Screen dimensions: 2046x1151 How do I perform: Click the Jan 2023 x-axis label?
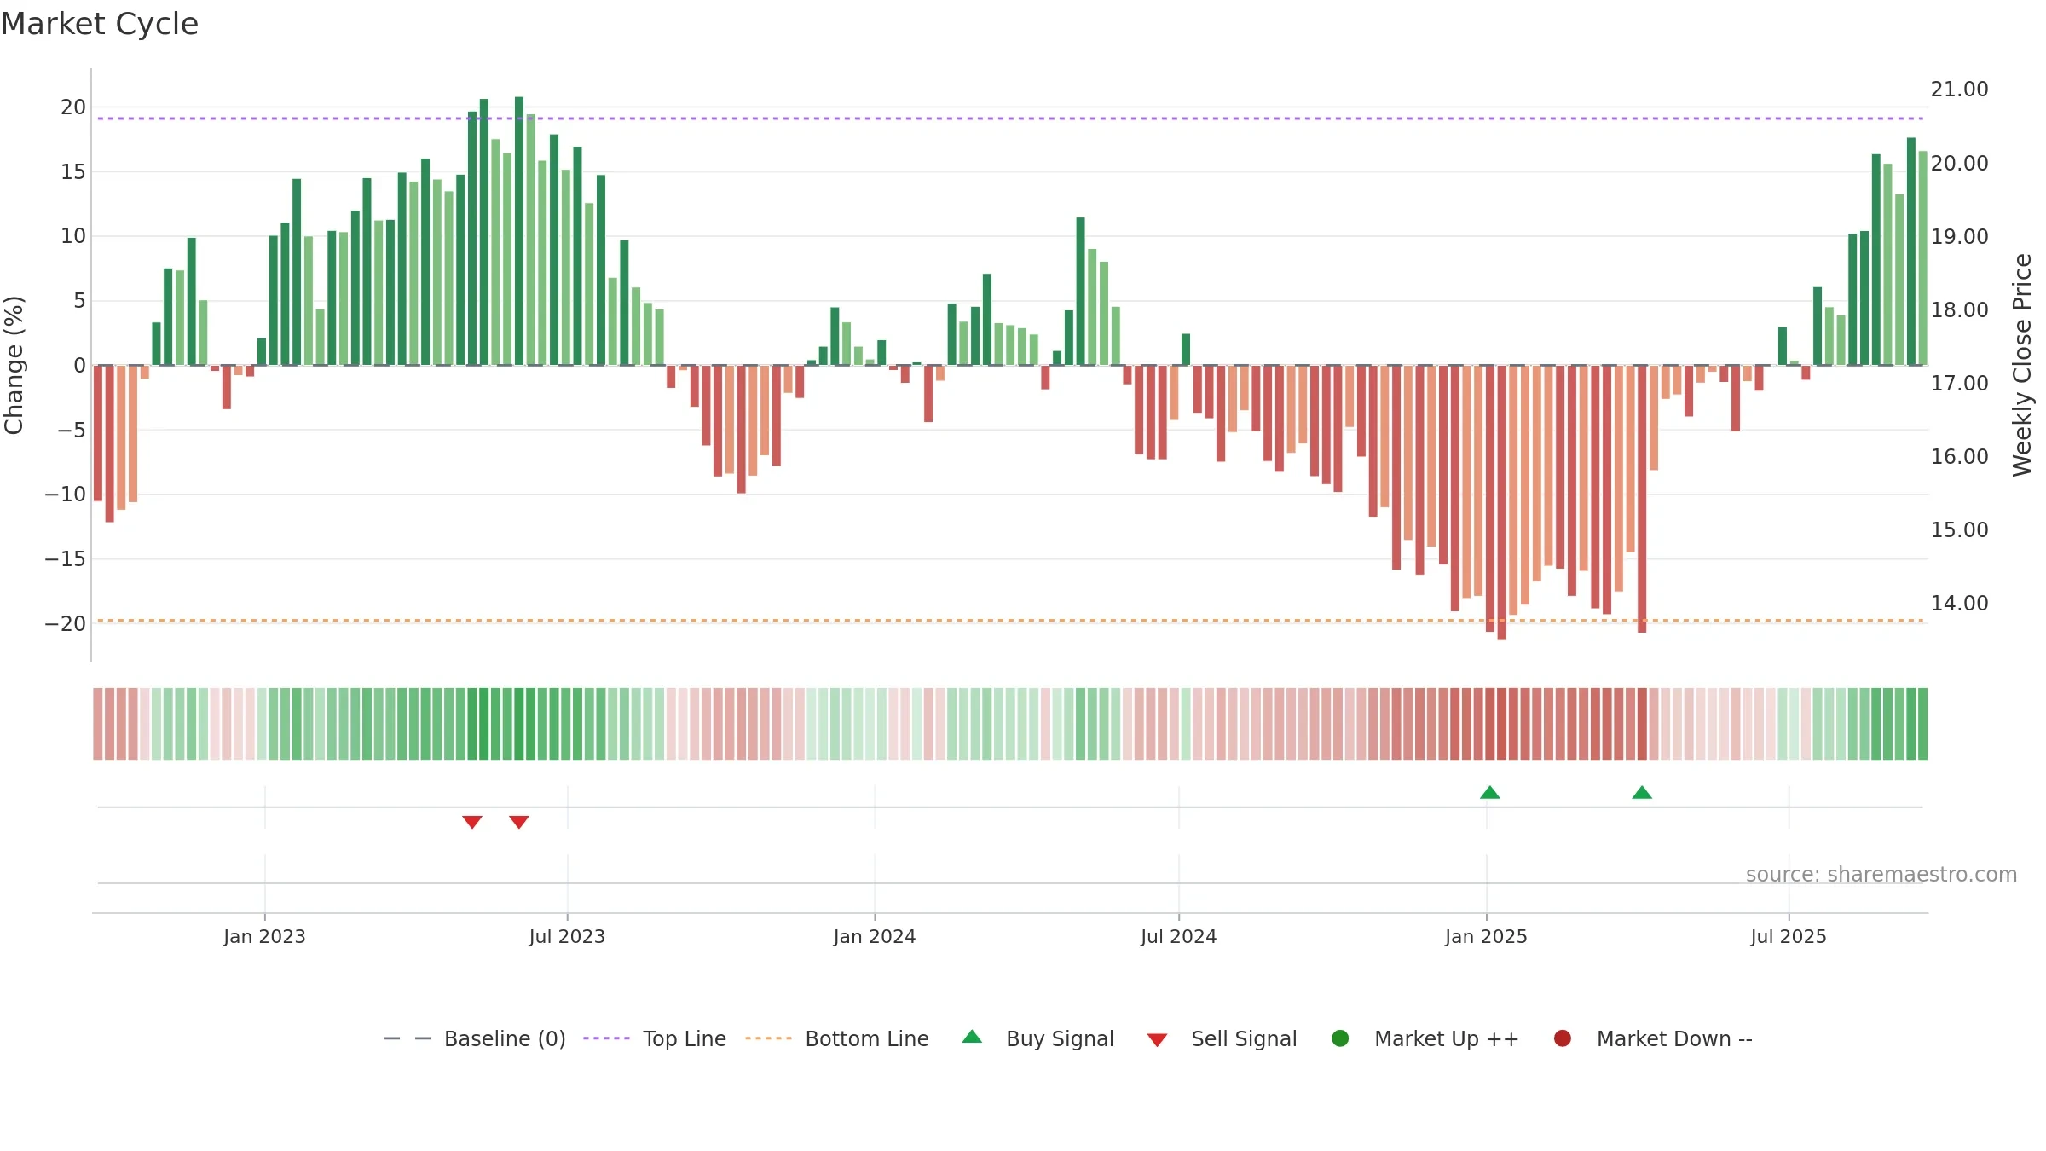point(264,936)
